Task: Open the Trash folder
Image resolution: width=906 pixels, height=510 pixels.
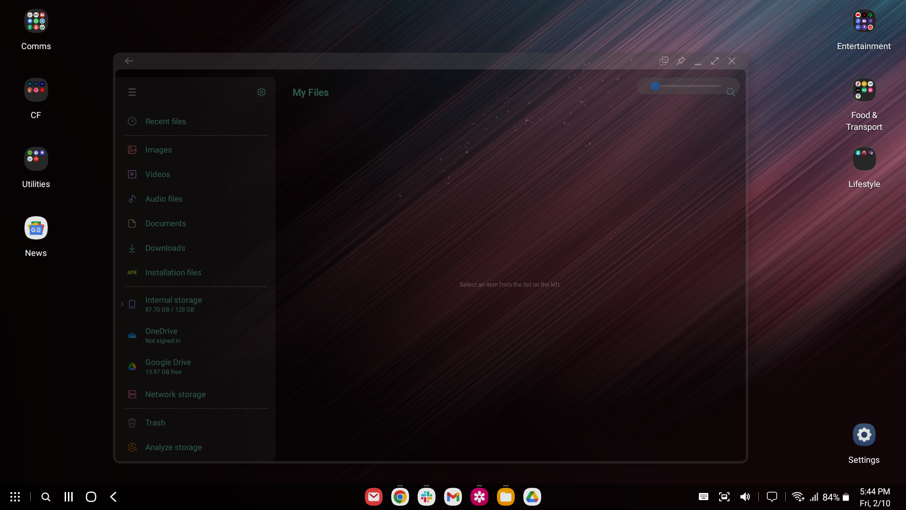Action: [x=155, y=423]
